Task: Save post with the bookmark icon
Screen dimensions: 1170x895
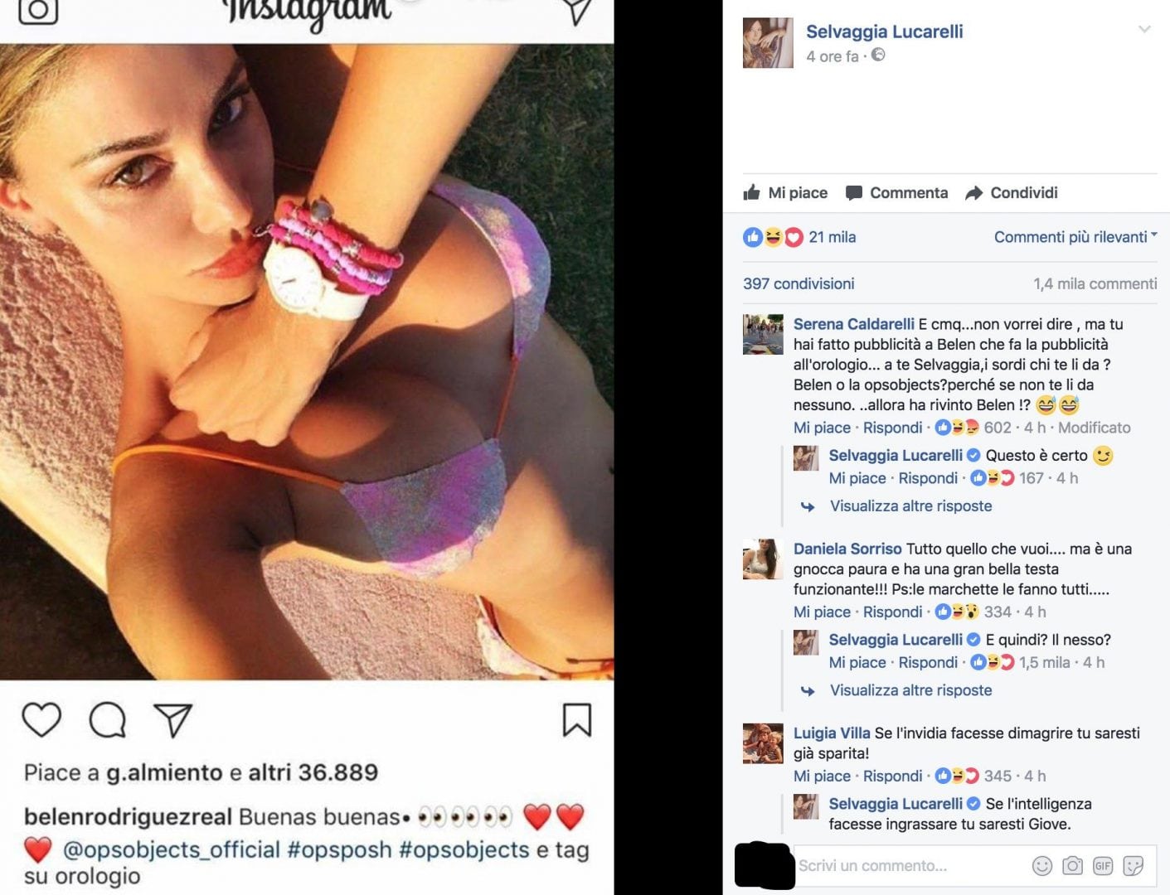Action: 577,719
